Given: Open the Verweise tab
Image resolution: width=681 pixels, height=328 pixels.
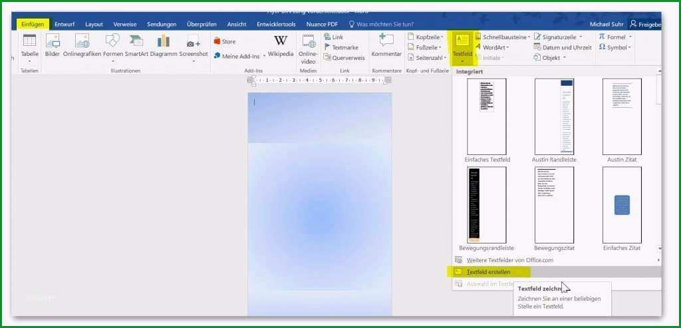Looking at the screenshot, I should 125,25.
